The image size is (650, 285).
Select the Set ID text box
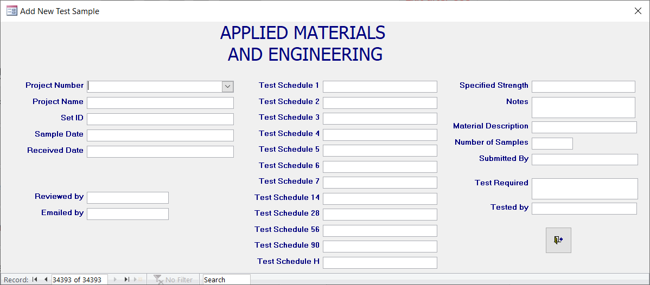coord(160,119)
